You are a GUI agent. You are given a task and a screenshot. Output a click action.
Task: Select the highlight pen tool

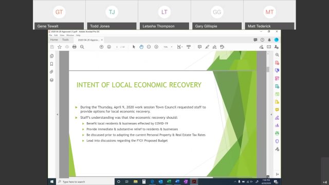point(207,47)
